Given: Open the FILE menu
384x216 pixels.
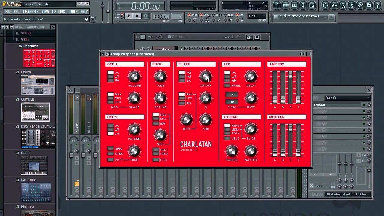Looking at the screenshot, I should point(8,12).
